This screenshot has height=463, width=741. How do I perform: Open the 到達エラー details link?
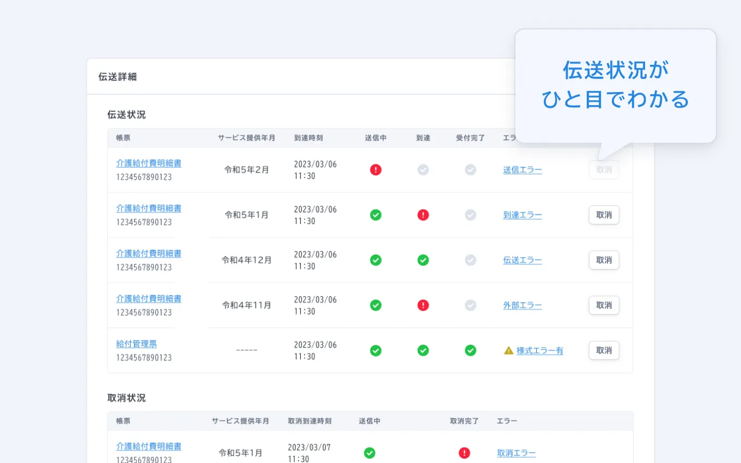[523, 215]
